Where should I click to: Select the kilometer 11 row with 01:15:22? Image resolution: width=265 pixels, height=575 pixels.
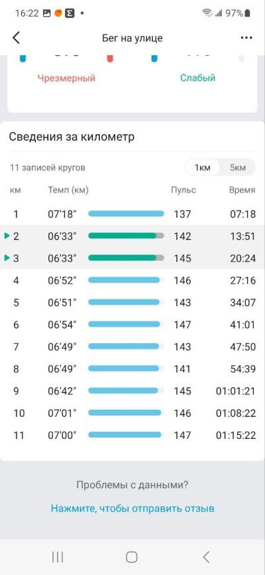(132, 436)
